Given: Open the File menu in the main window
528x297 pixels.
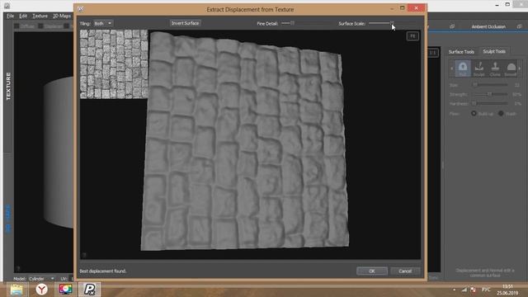Looking at the screenshot, I should click(x=10, y=16).
